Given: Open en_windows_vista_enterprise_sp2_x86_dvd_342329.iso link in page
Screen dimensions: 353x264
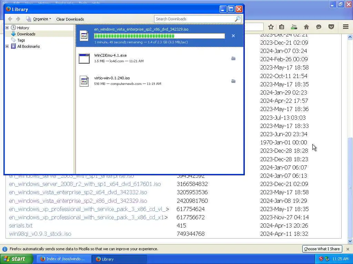Looking at the screenshot, I should [x=78, y=201].
